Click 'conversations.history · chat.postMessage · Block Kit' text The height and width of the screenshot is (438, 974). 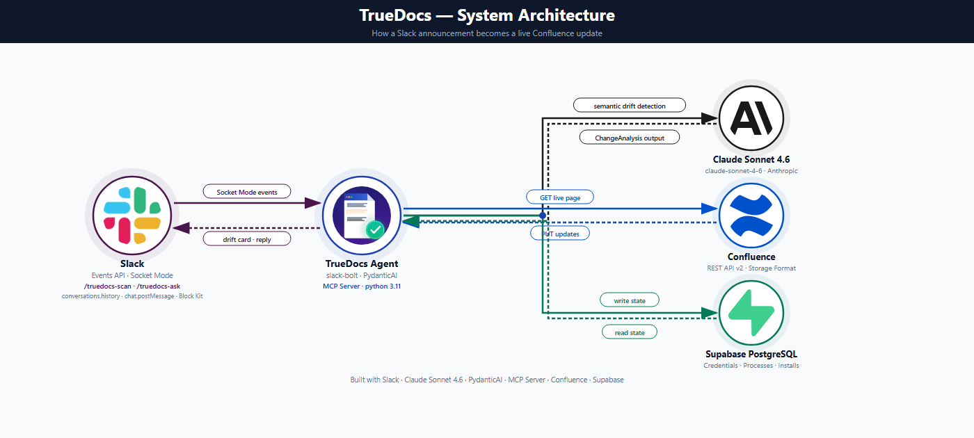tap(132, 296)
